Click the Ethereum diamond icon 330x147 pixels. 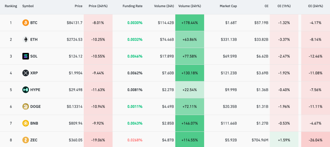pos(26,39)
